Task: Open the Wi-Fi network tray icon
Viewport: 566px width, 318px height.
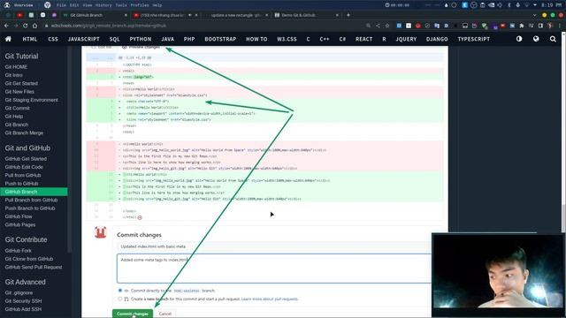Action: click(527, 5)
